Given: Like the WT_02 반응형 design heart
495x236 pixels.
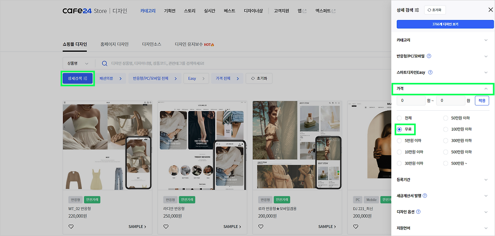Looking at the screenshot, I should [x=71, y=227].
